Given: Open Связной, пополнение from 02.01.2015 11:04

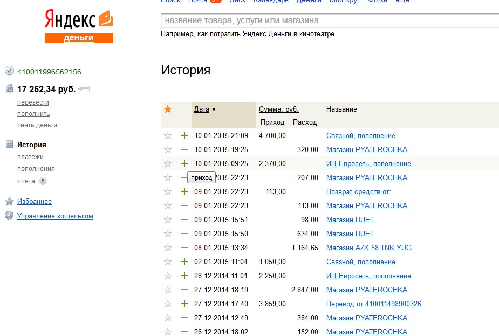Looking at the screenshot, I should tap(360, 262).
